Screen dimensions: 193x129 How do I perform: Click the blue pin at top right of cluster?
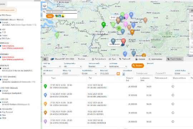pos(131,15)
